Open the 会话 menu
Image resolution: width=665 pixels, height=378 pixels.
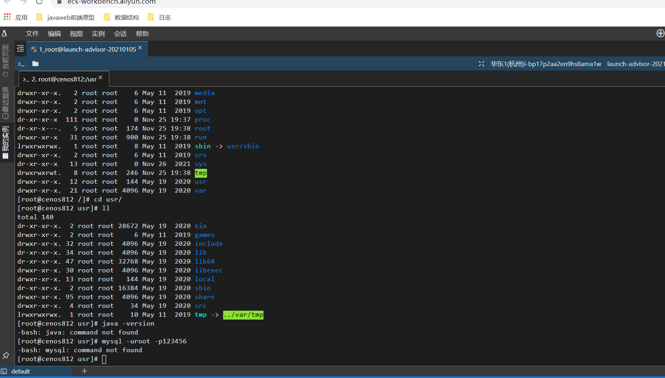pyautogui.click(x=120, y=34)
